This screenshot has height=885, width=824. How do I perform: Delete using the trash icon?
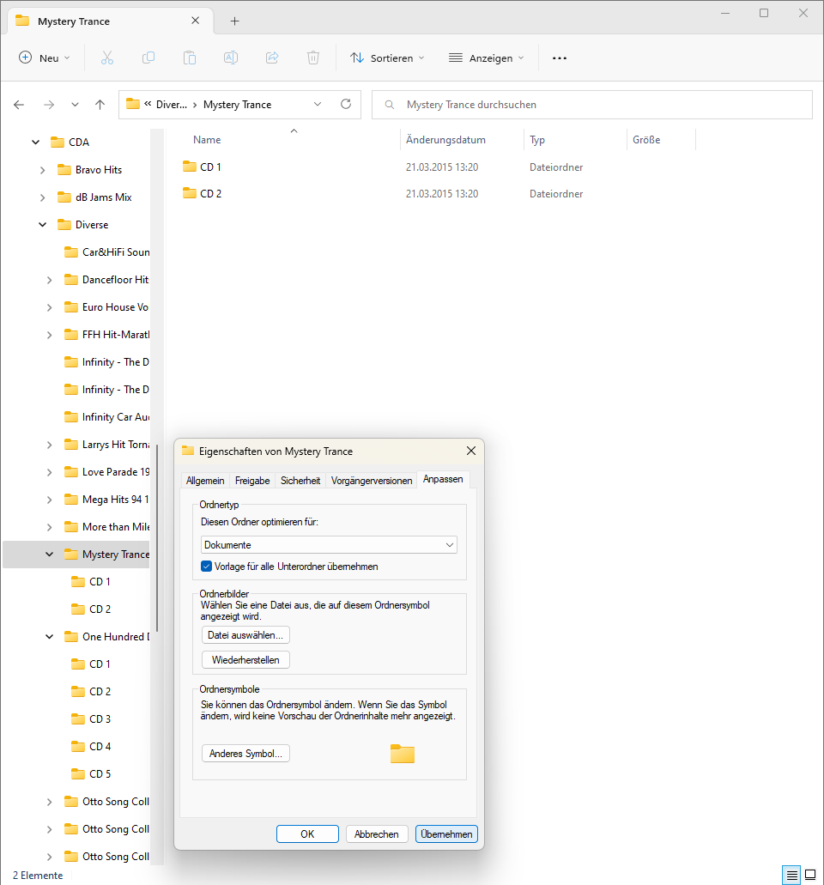coord(312,58)
